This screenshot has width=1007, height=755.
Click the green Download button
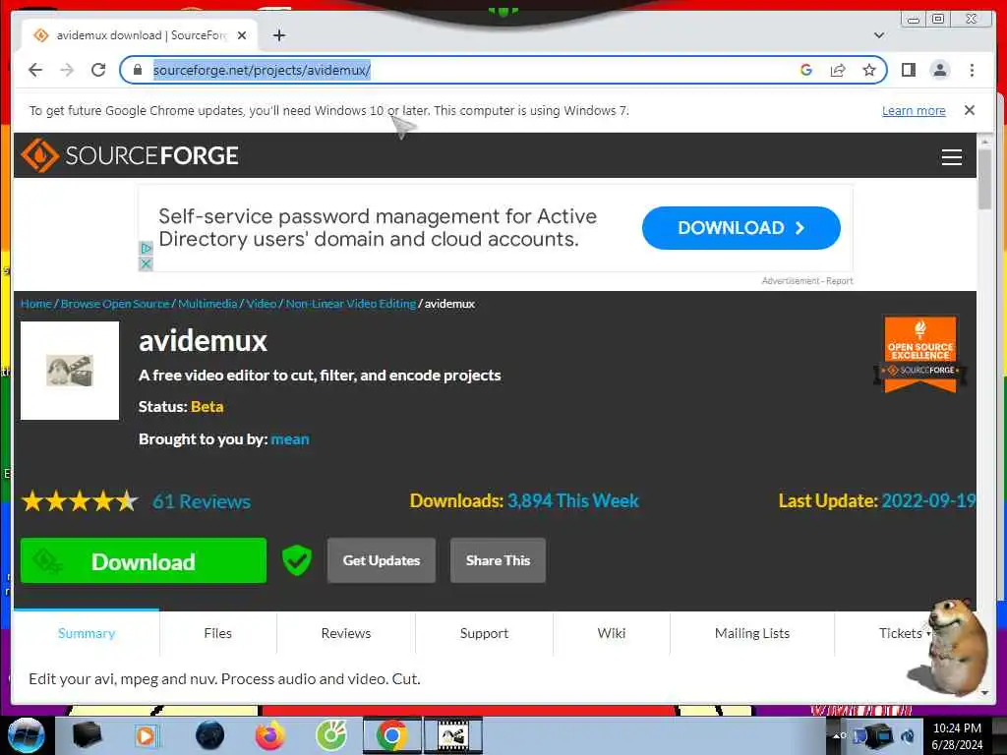[144, 561]
